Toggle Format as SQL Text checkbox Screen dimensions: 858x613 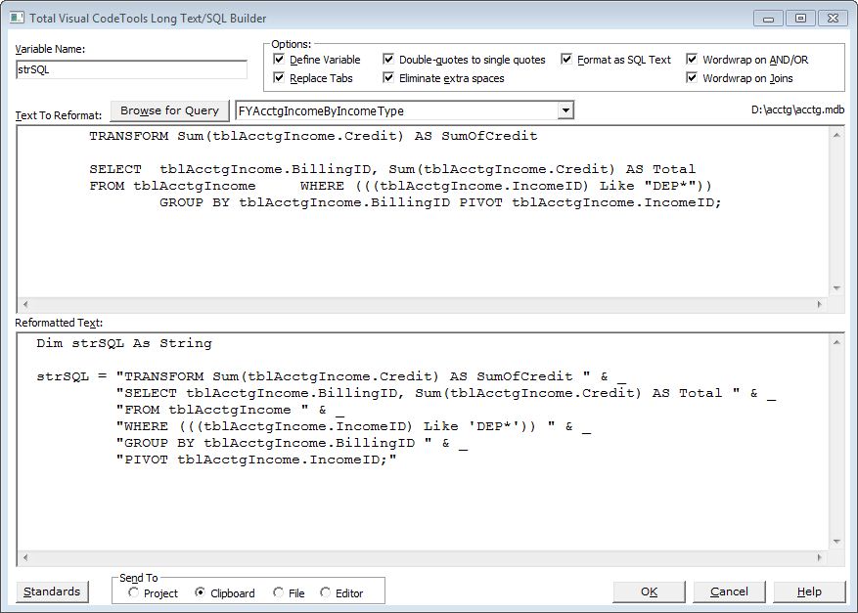[x=567, y=60]
